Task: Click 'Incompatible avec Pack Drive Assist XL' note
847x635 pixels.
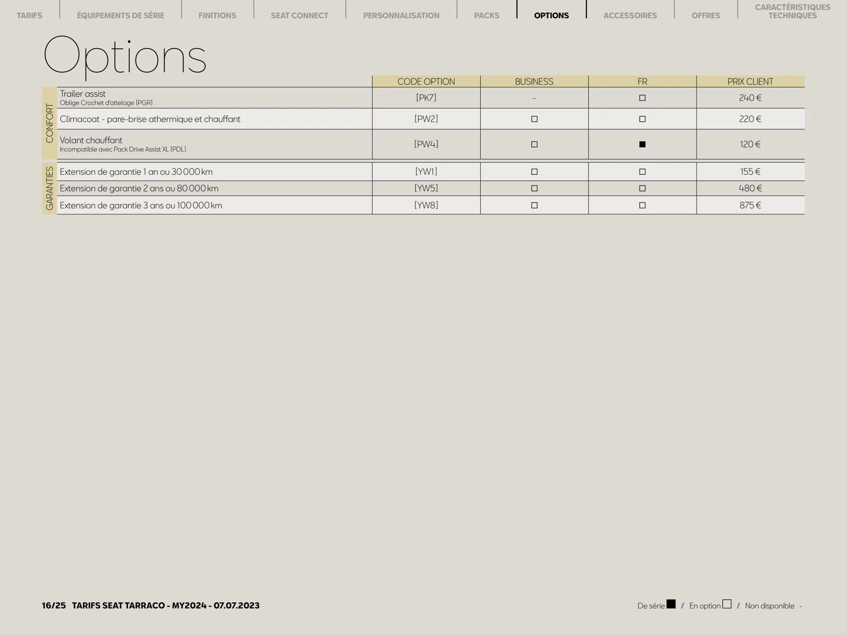Action: click(123, 149)
